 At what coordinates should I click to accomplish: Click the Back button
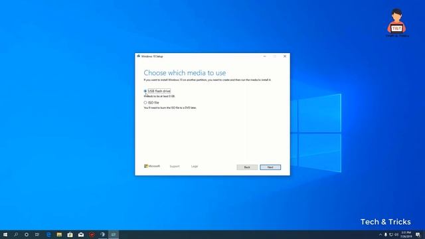pos(247,167)
